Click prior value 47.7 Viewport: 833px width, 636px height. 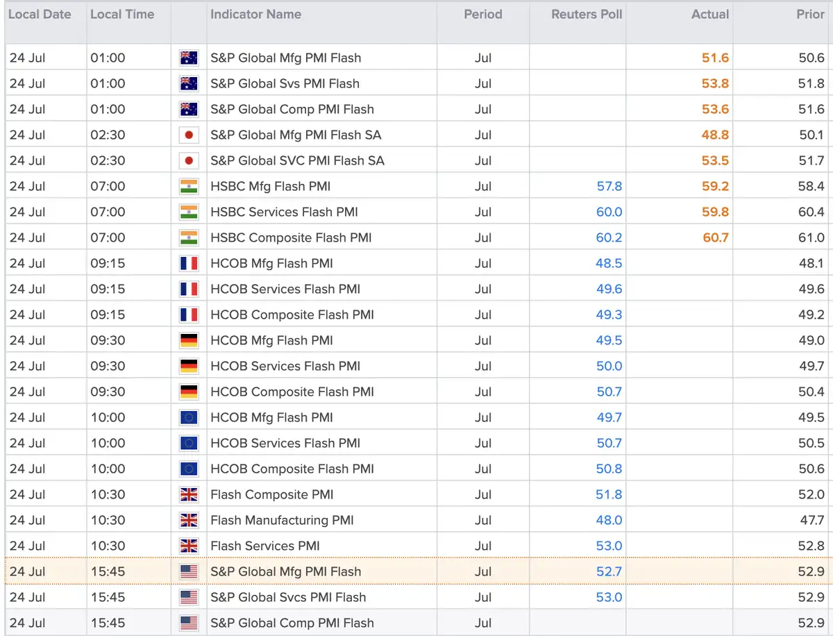coord(811,521)
